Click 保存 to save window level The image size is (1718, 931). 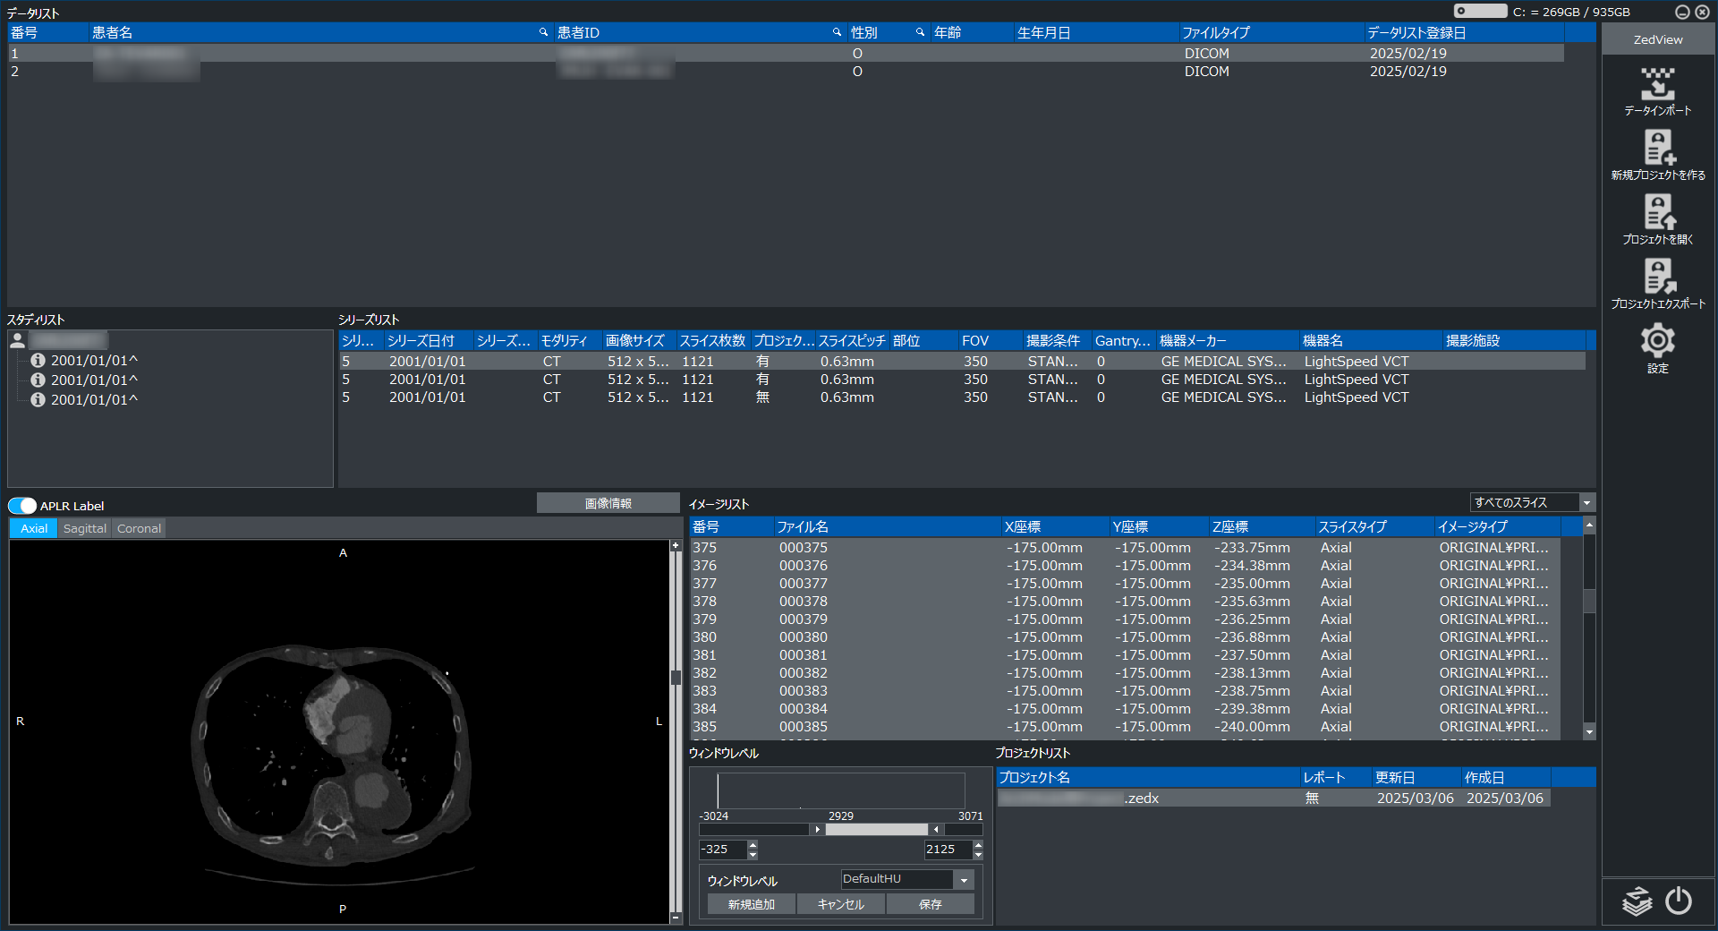(x=931, y=904)
